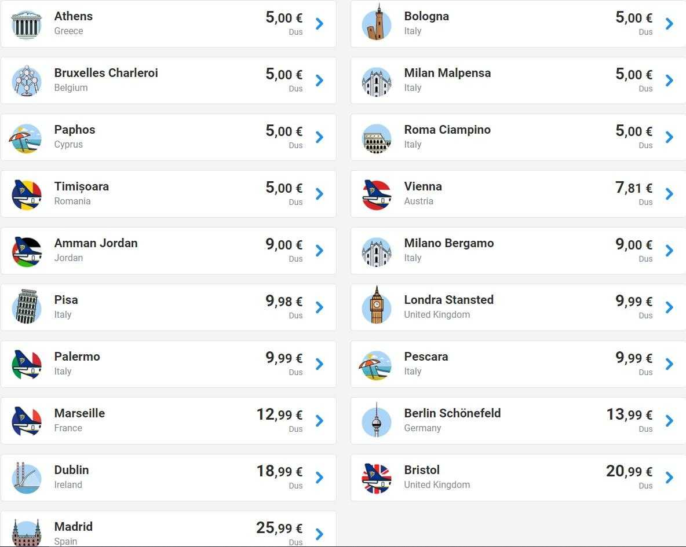
Task: Click the Dublin bridge icon
Action: tap(26, 478)
